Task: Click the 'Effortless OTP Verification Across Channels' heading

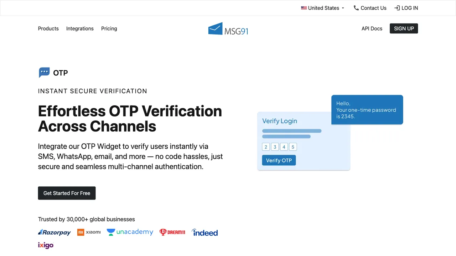Action: [130, 119]
